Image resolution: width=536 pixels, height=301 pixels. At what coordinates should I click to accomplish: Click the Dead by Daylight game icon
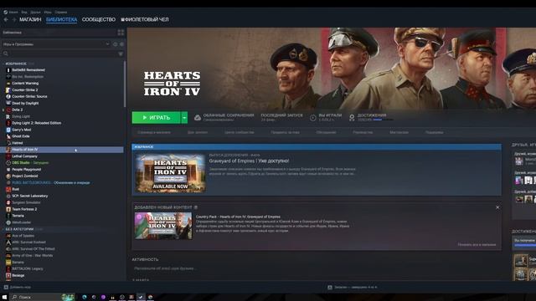coord(8,103)
